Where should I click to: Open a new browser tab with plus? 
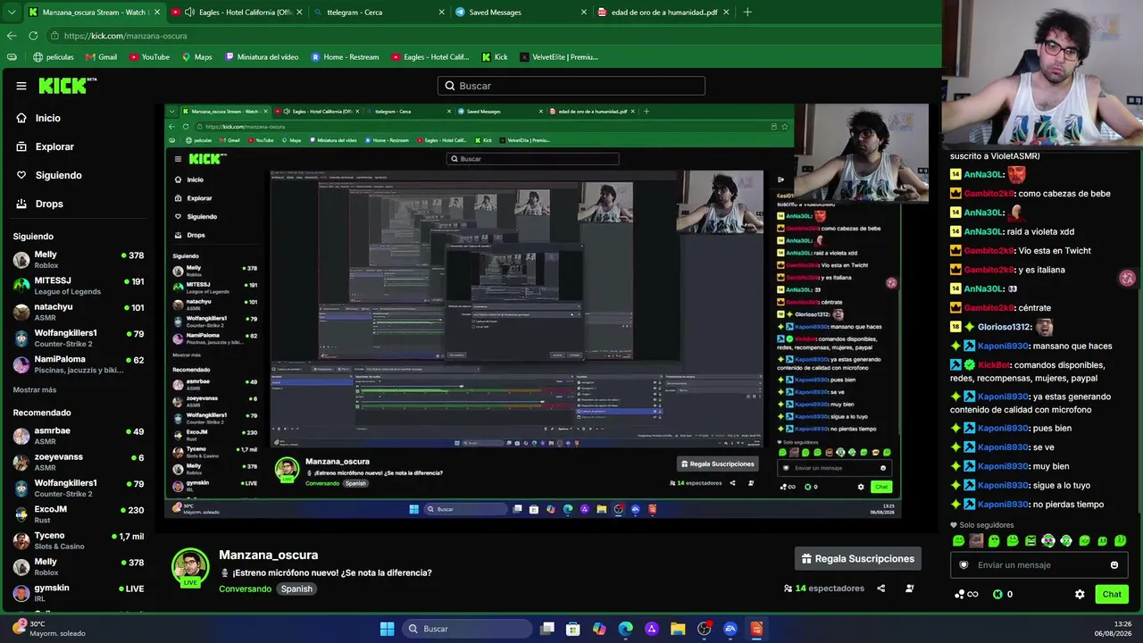747,13
